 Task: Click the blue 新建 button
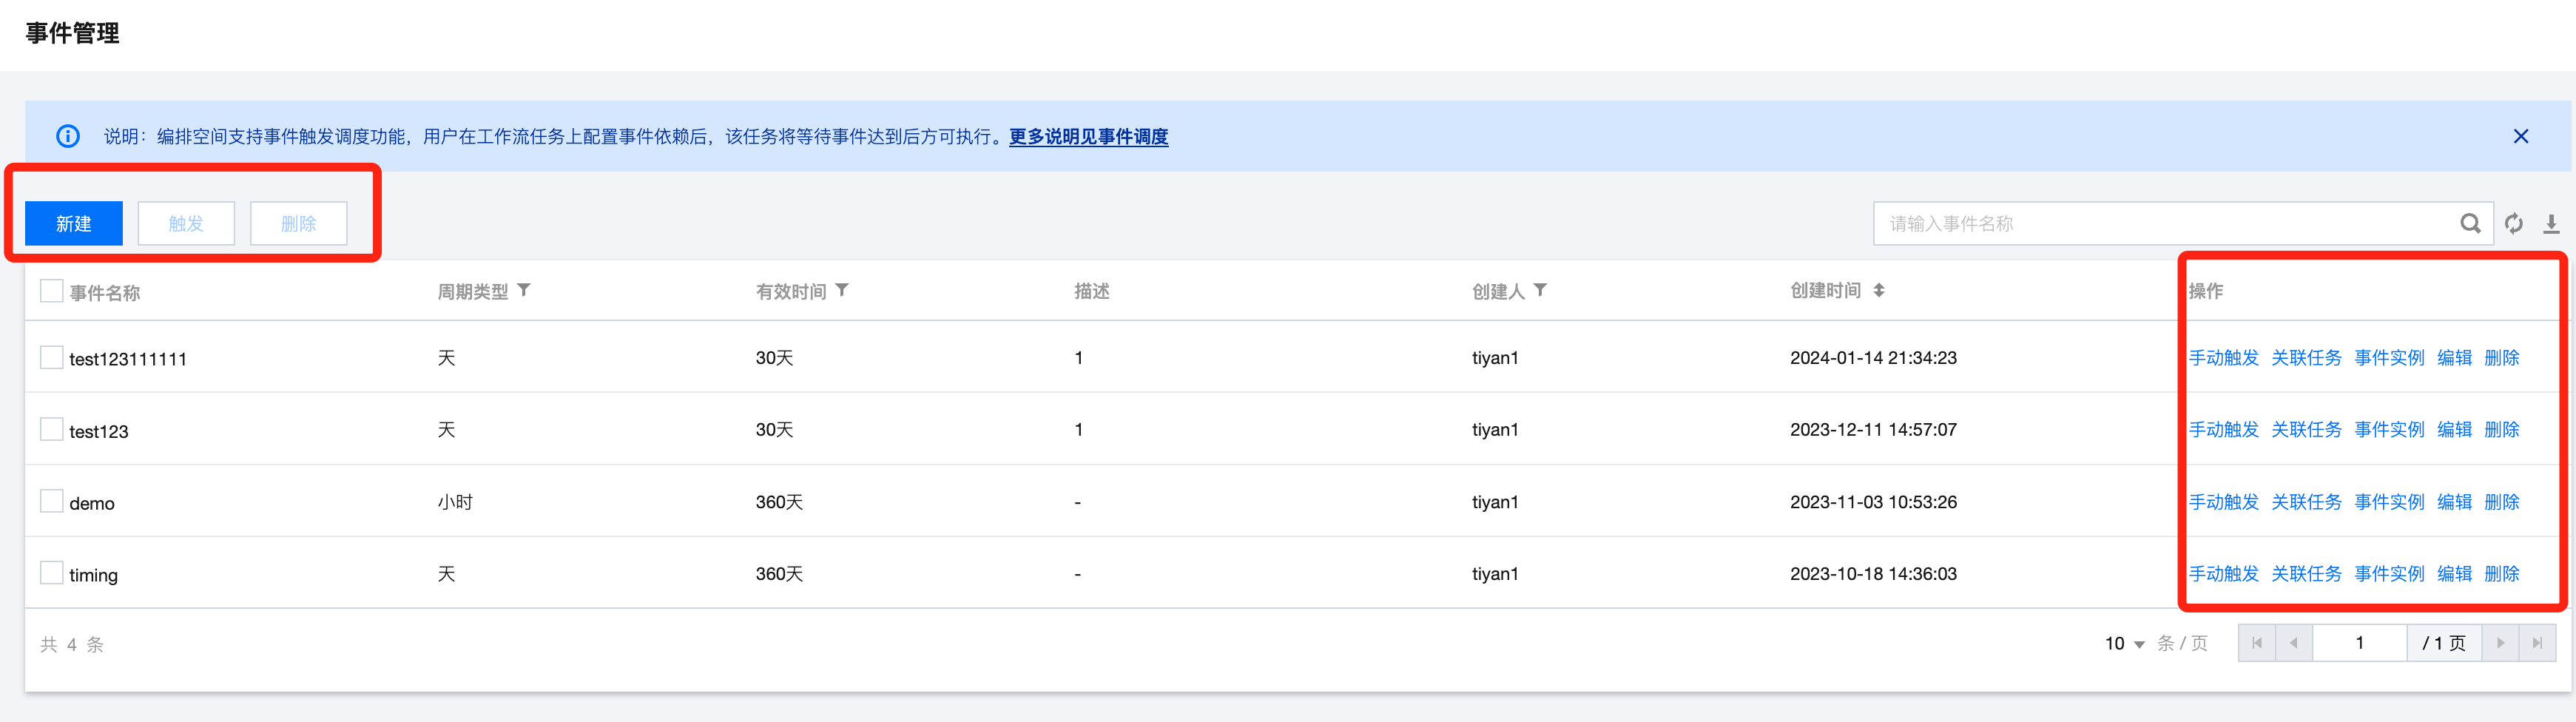point(74,224)
